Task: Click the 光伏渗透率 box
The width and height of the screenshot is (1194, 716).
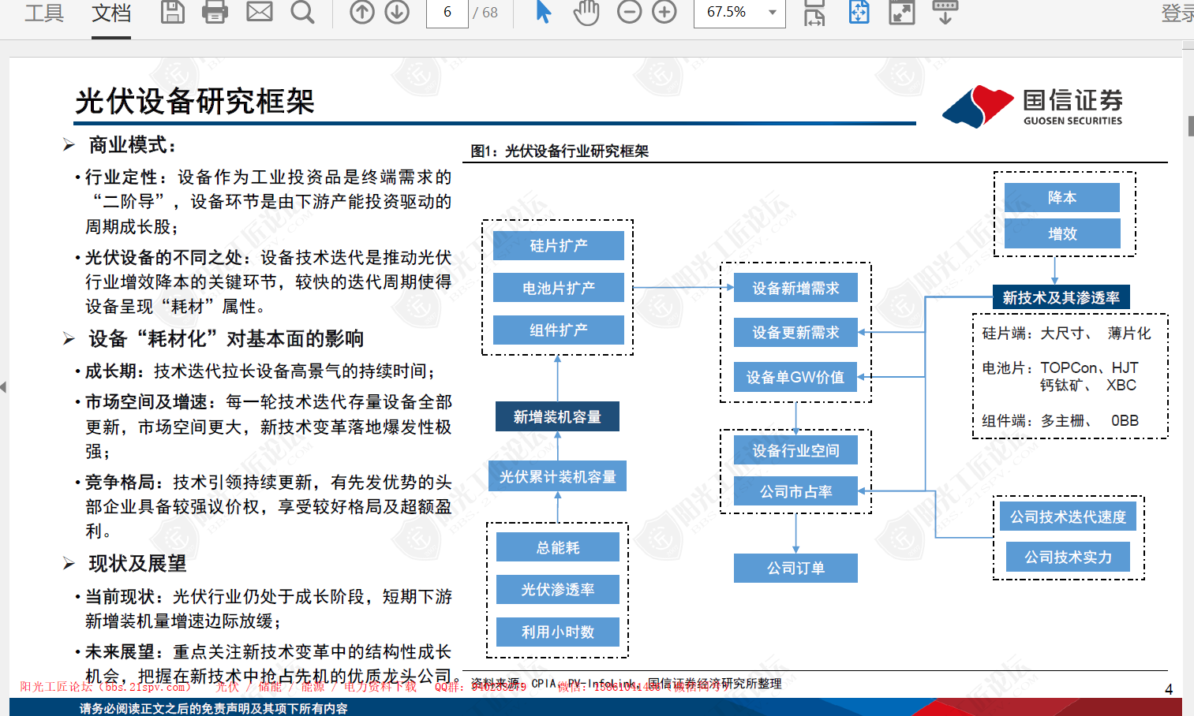Action: 558,589
